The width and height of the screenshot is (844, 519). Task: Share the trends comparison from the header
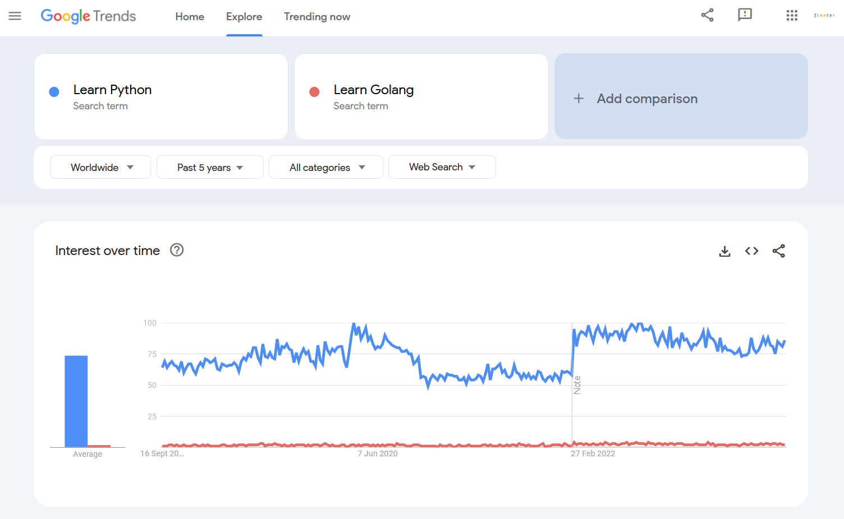707,15
